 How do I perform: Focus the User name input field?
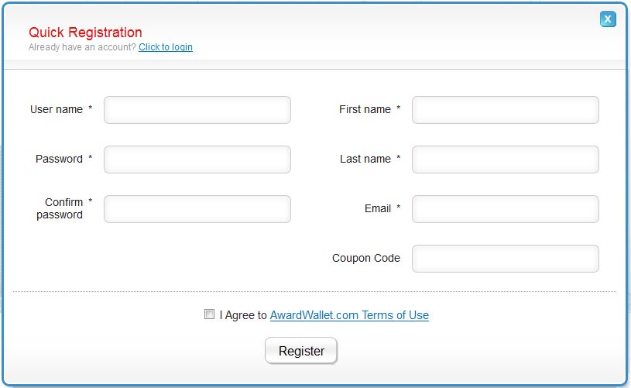click(197, 110)
